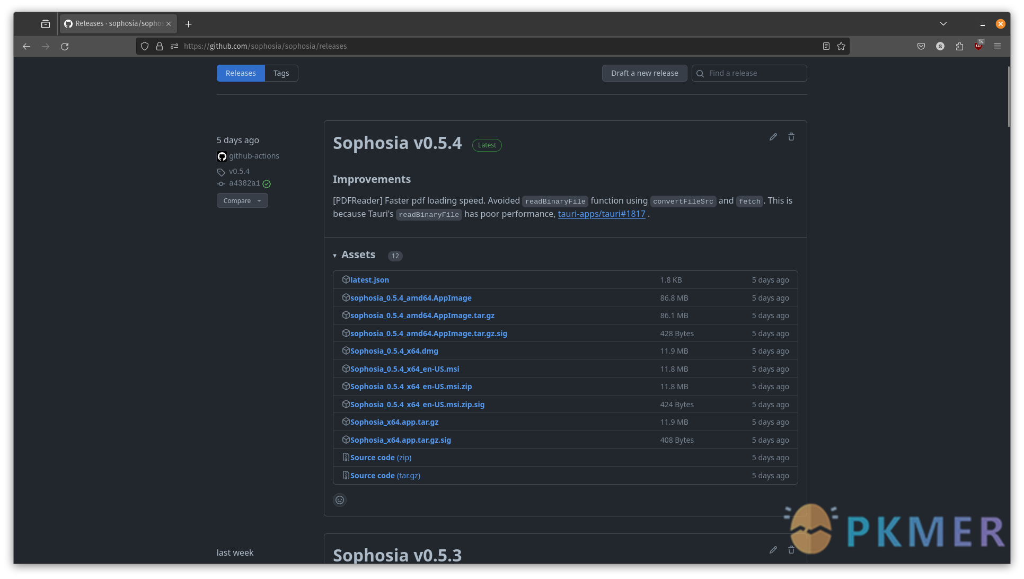This screenshot has width=1024, height=579.
Task: Open tauri-apps/tauri#1817 issue link
Action: 602,214
